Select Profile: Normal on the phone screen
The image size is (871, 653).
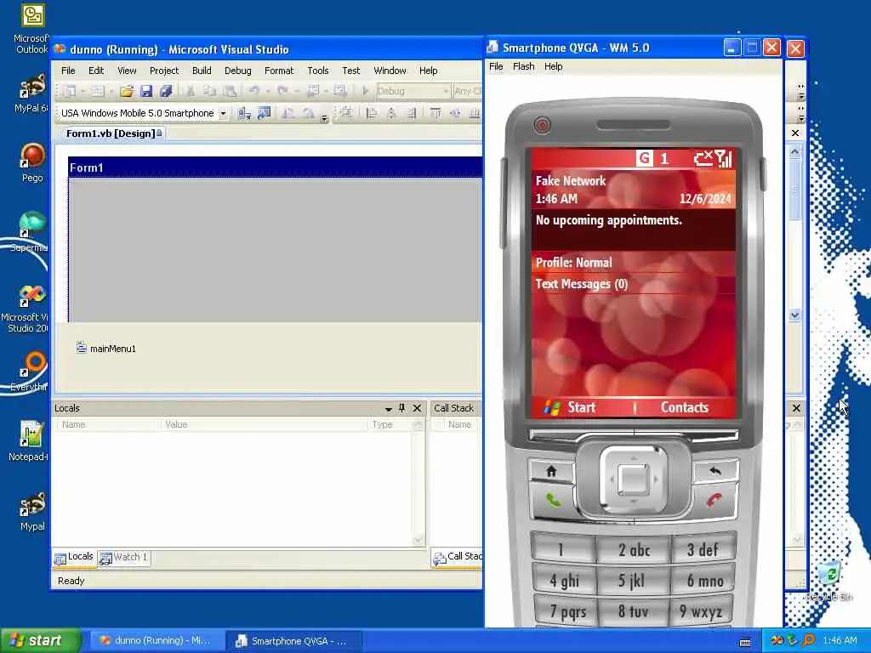(633, 263)
